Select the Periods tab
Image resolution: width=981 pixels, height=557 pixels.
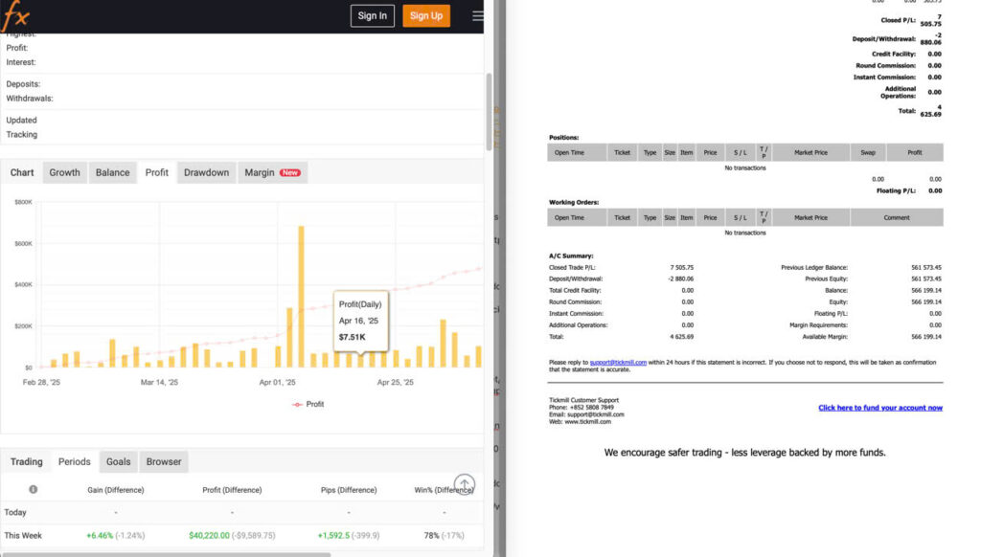click(75, 462)
